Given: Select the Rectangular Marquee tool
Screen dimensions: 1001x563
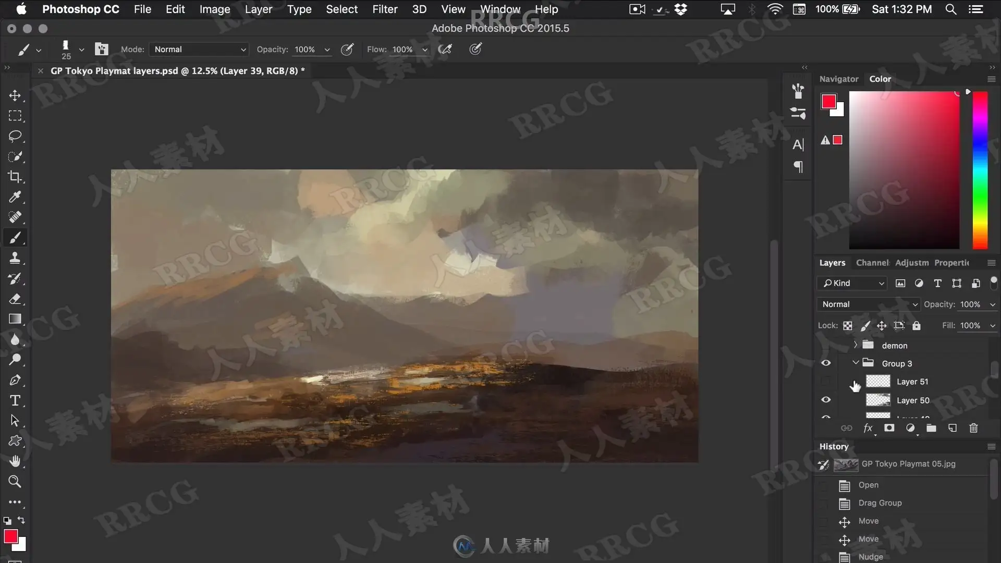Looking at the screenshot, I should tap(15, 116).
